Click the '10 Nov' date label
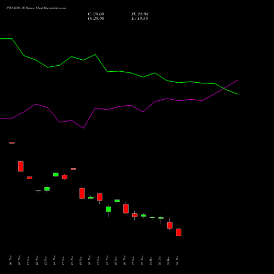This screenshot has width=274, height=274. click(x=19, y=260)
